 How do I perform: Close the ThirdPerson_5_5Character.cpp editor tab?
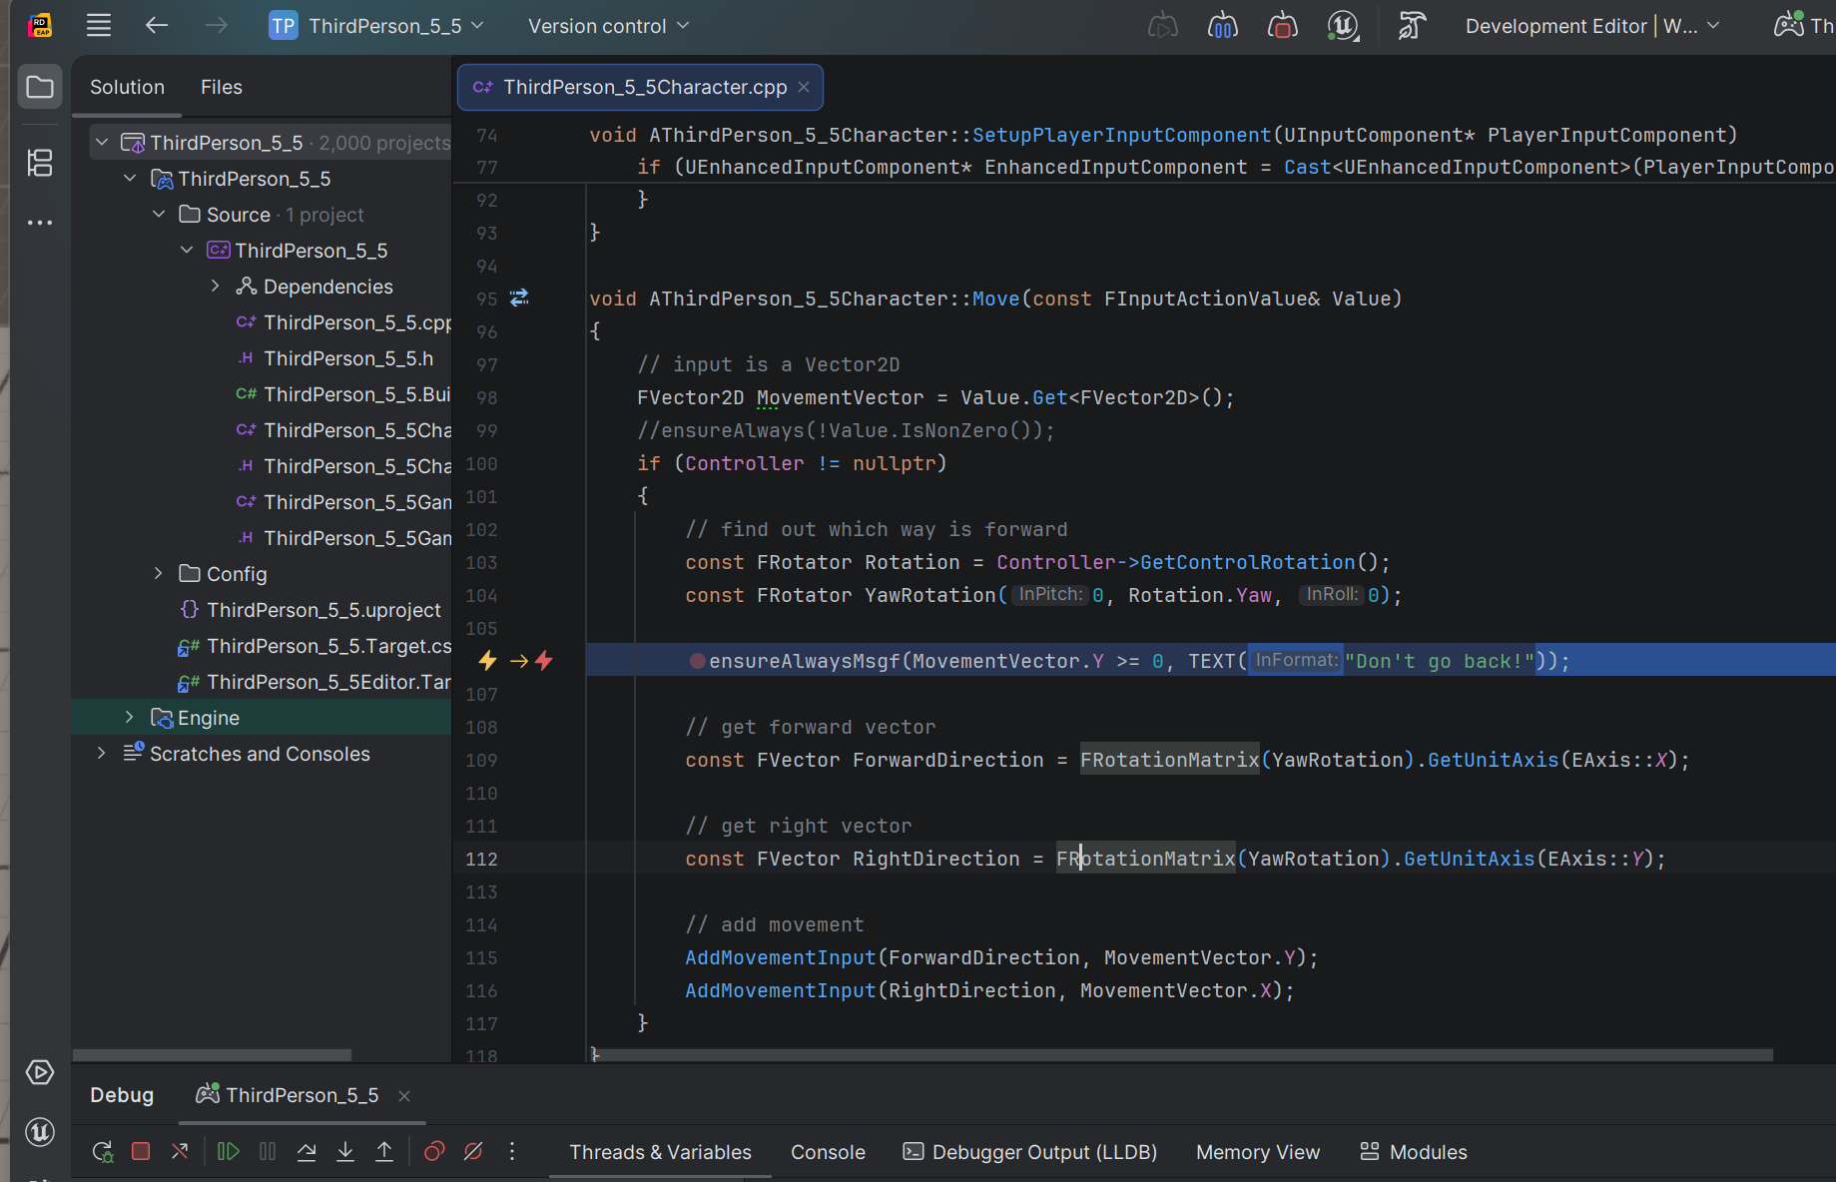click(804, 87)
